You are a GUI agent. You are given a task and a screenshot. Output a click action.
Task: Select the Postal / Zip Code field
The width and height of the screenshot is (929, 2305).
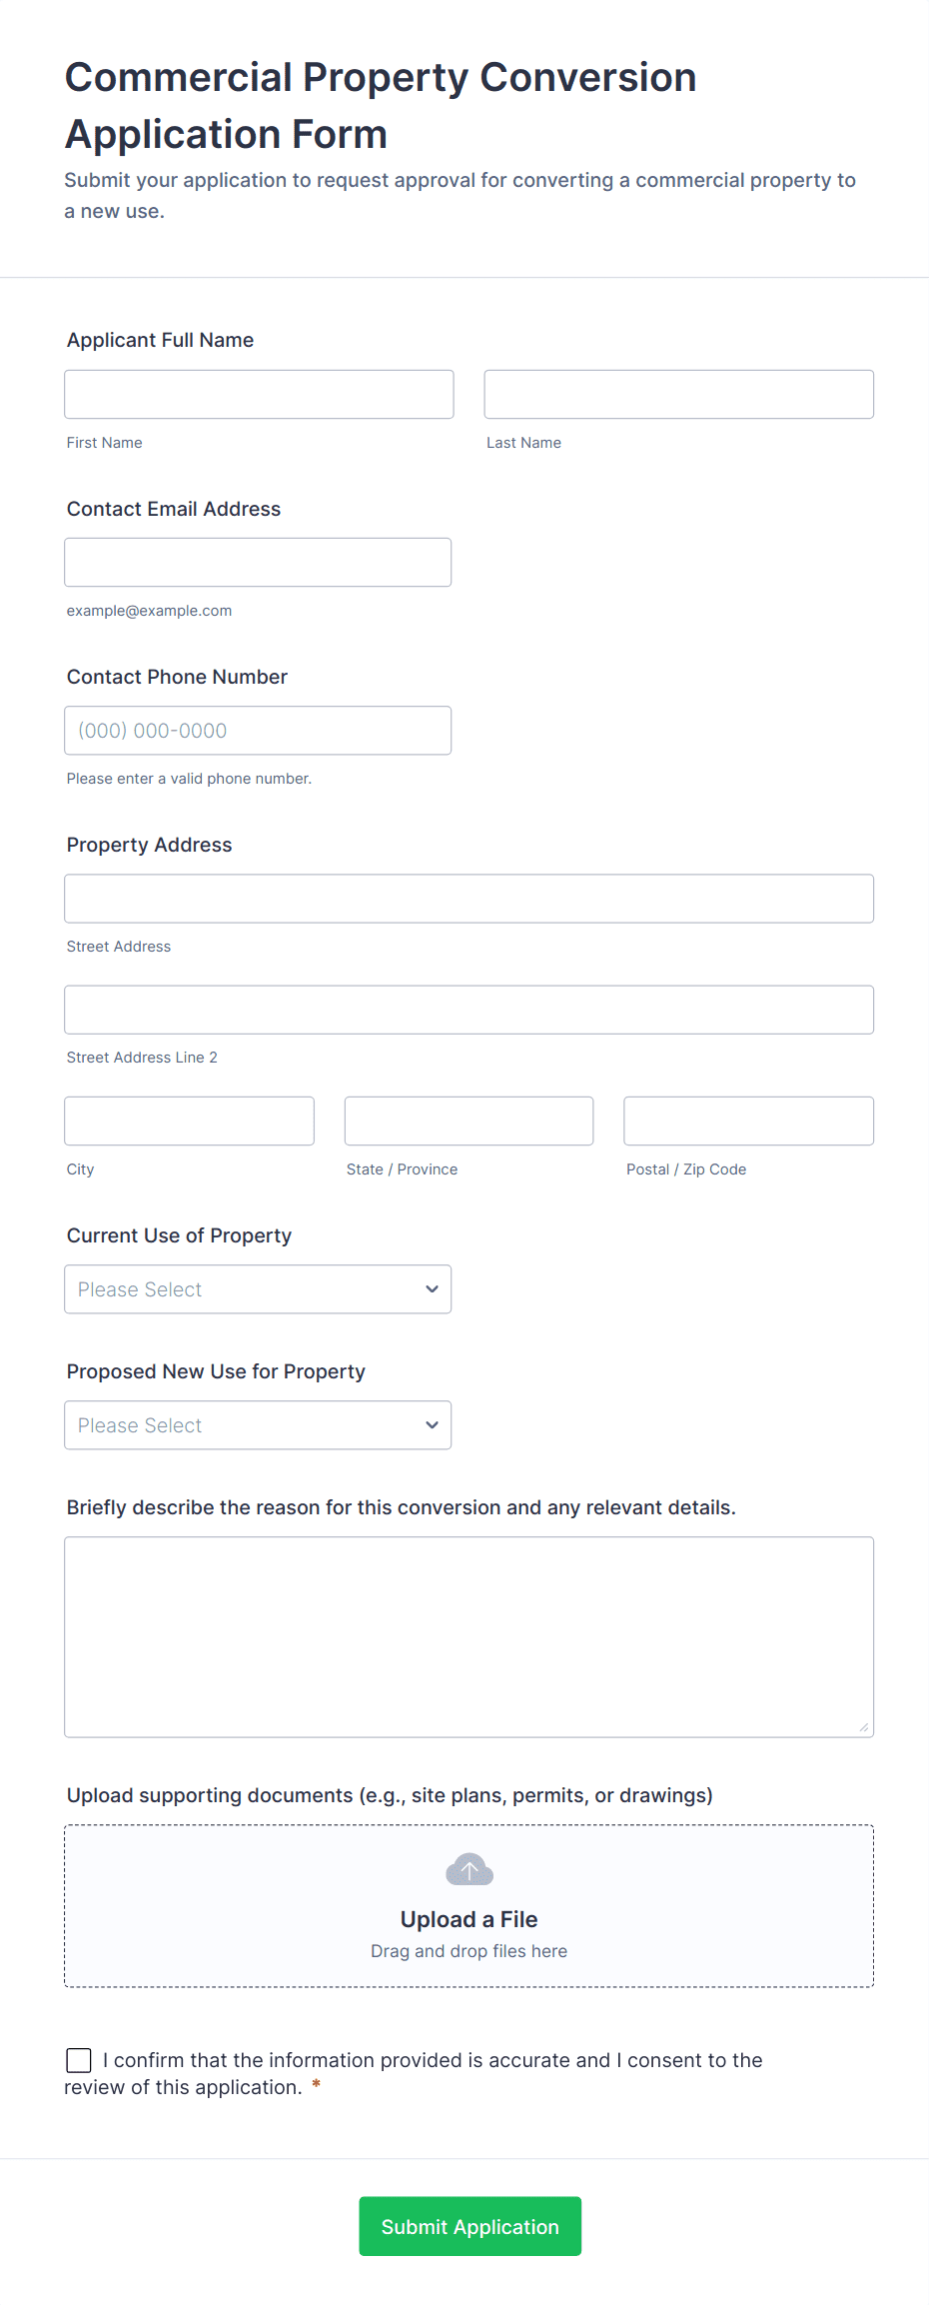[748, 1121]
